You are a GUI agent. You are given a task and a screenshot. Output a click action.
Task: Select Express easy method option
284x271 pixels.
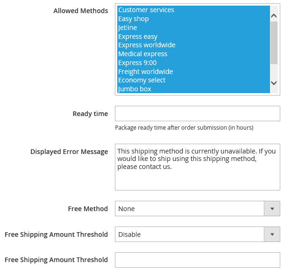(x=138, y=37)
